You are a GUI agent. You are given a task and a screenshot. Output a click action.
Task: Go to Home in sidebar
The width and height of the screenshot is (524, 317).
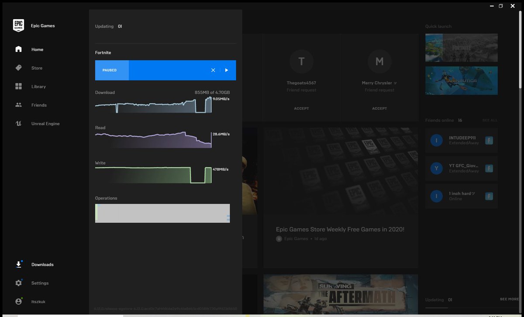point(37,49)
